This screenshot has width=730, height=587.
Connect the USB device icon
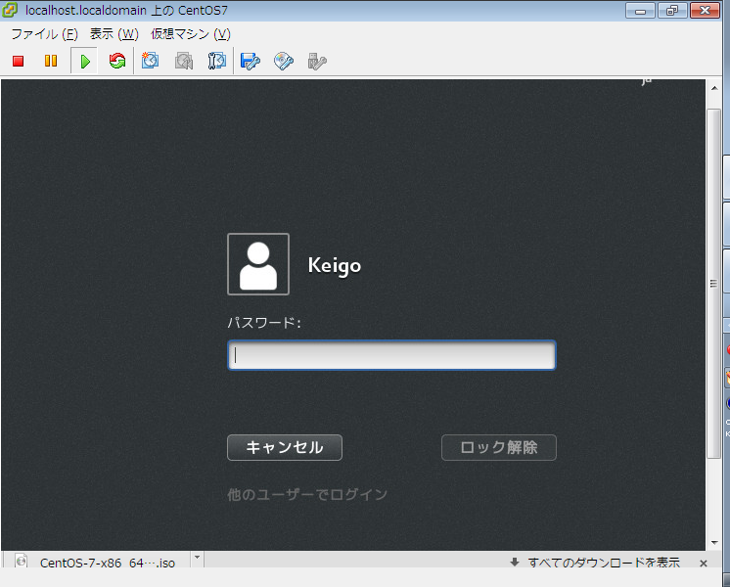(317, 61)
